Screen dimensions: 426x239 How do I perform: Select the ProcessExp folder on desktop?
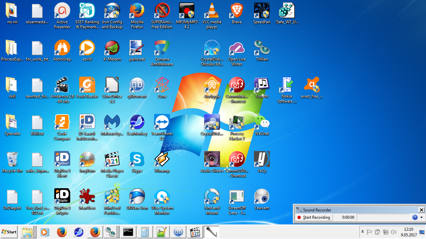point(12,51)
